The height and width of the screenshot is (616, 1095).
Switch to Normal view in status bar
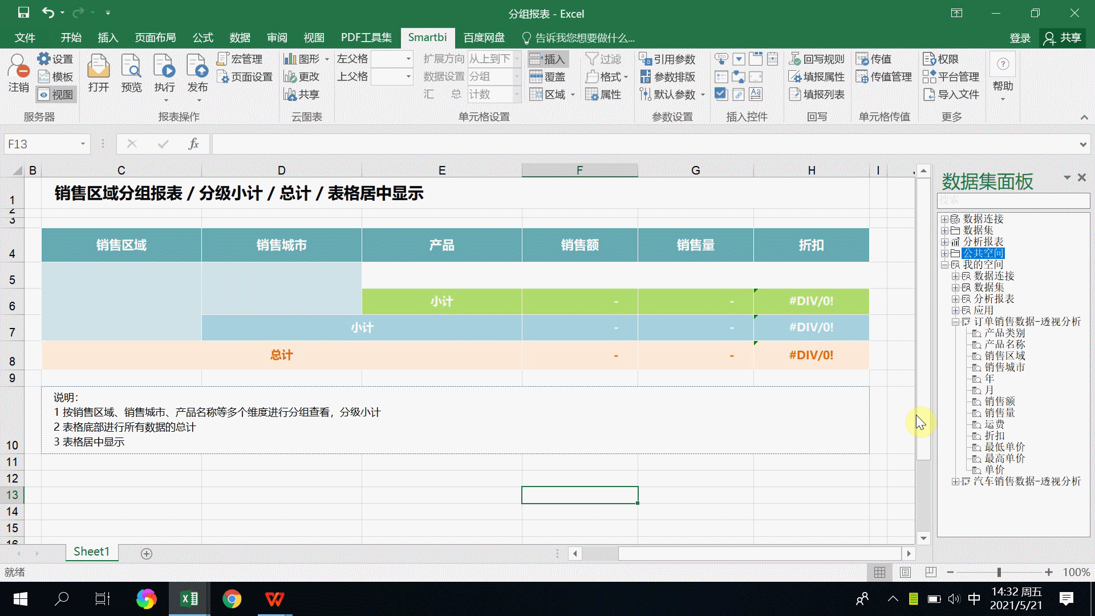pos(880,572)
